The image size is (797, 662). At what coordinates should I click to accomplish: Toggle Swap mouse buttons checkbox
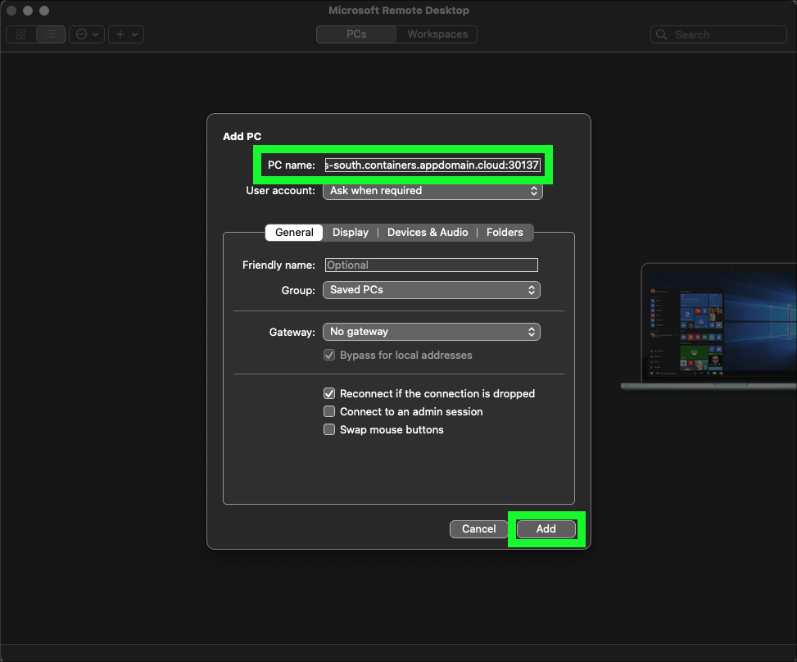pyautogui.click(x=329, y=429)
